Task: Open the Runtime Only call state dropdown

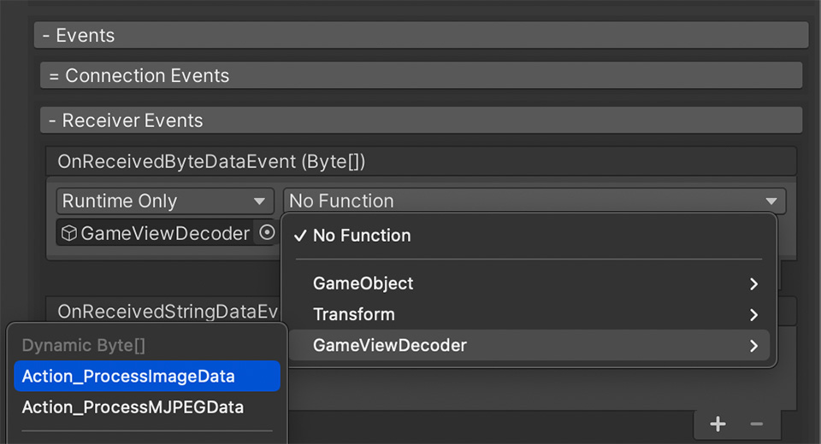Action: (x=164, y=202)
